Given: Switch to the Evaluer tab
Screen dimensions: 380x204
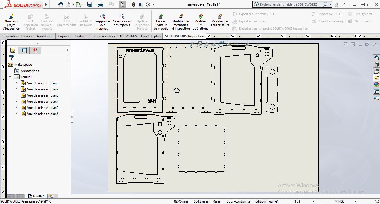Looking at the screenshot, I should point(80,36).
